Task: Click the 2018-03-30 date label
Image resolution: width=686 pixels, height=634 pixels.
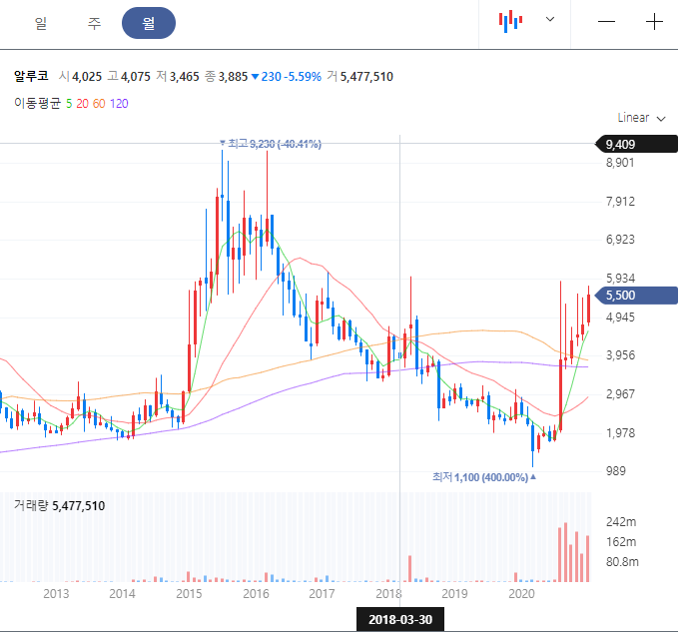Action: click(x=400, y=620)
